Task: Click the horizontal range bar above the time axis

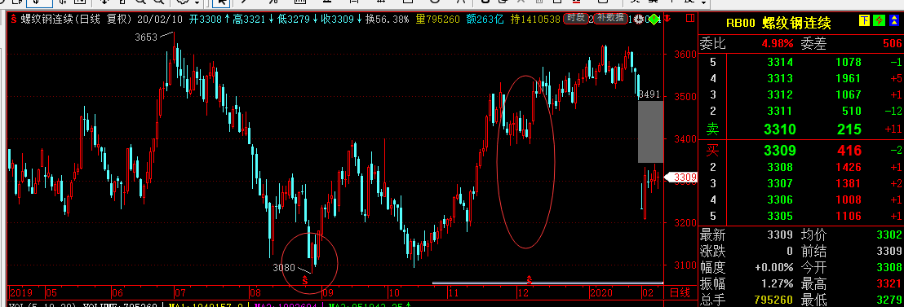Action: tap(547, 283)
